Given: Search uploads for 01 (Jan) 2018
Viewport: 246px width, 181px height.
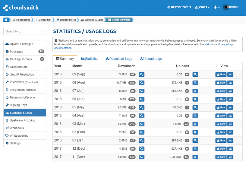Looking at the screenshot, I should click(x=195, y=141).
